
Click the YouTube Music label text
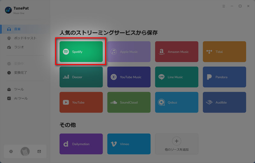[131, 77]
